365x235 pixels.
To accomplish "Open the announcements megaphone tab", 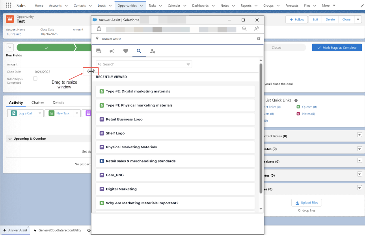I will click(112, 51).
